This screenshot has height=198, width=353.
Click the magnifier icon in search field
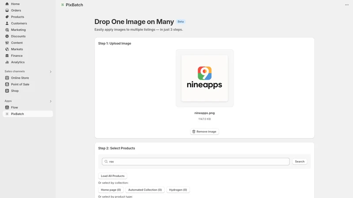(106, 161)
